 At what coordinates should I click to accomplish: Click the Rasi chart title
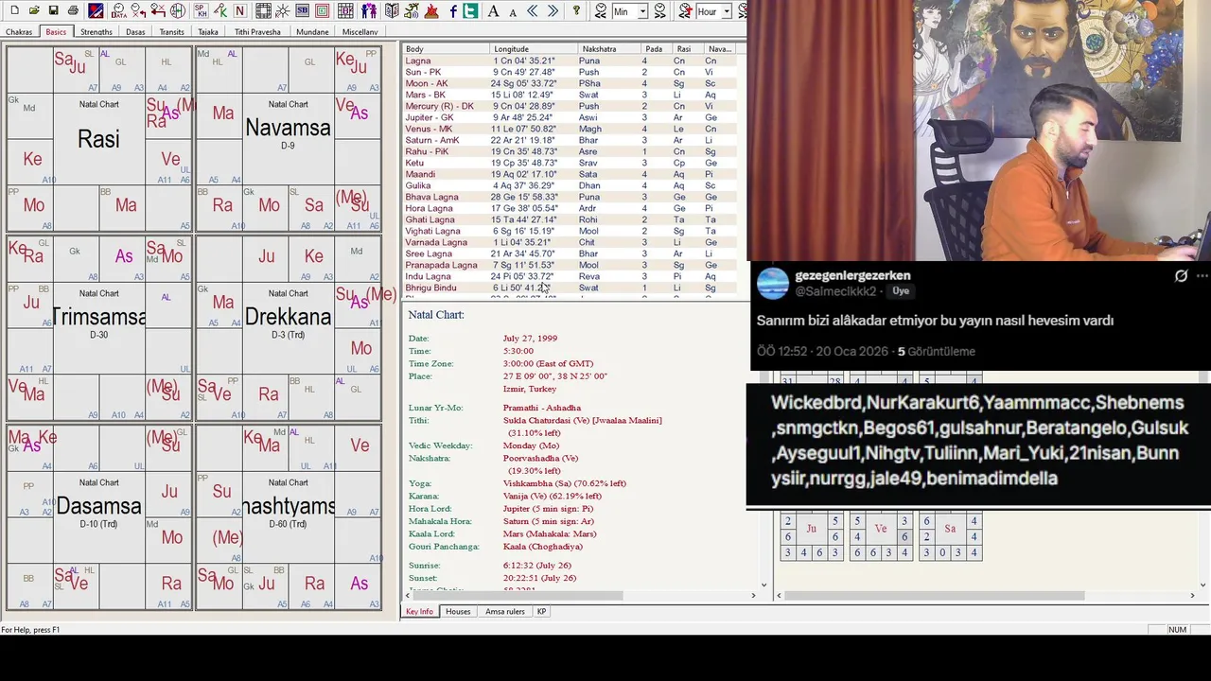point(98,139)
